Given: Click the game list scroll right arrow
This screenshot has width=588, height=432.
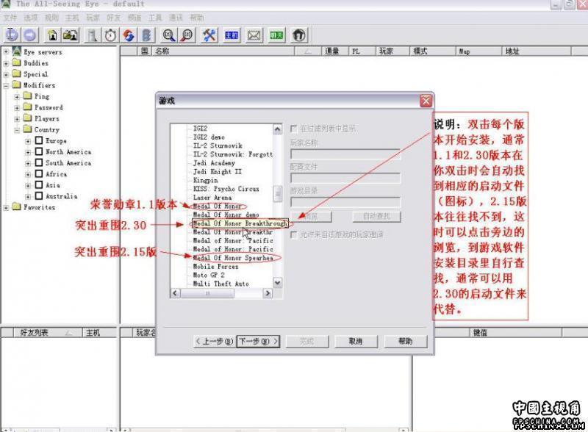Looking at the screenshot, I should 268,293.
